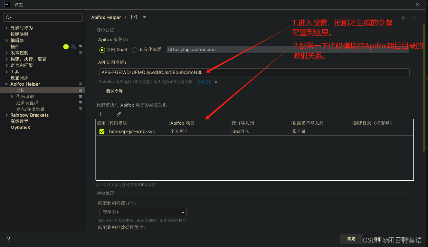
Task: Click the plugin language translate icon
Action: pos(73,47)
